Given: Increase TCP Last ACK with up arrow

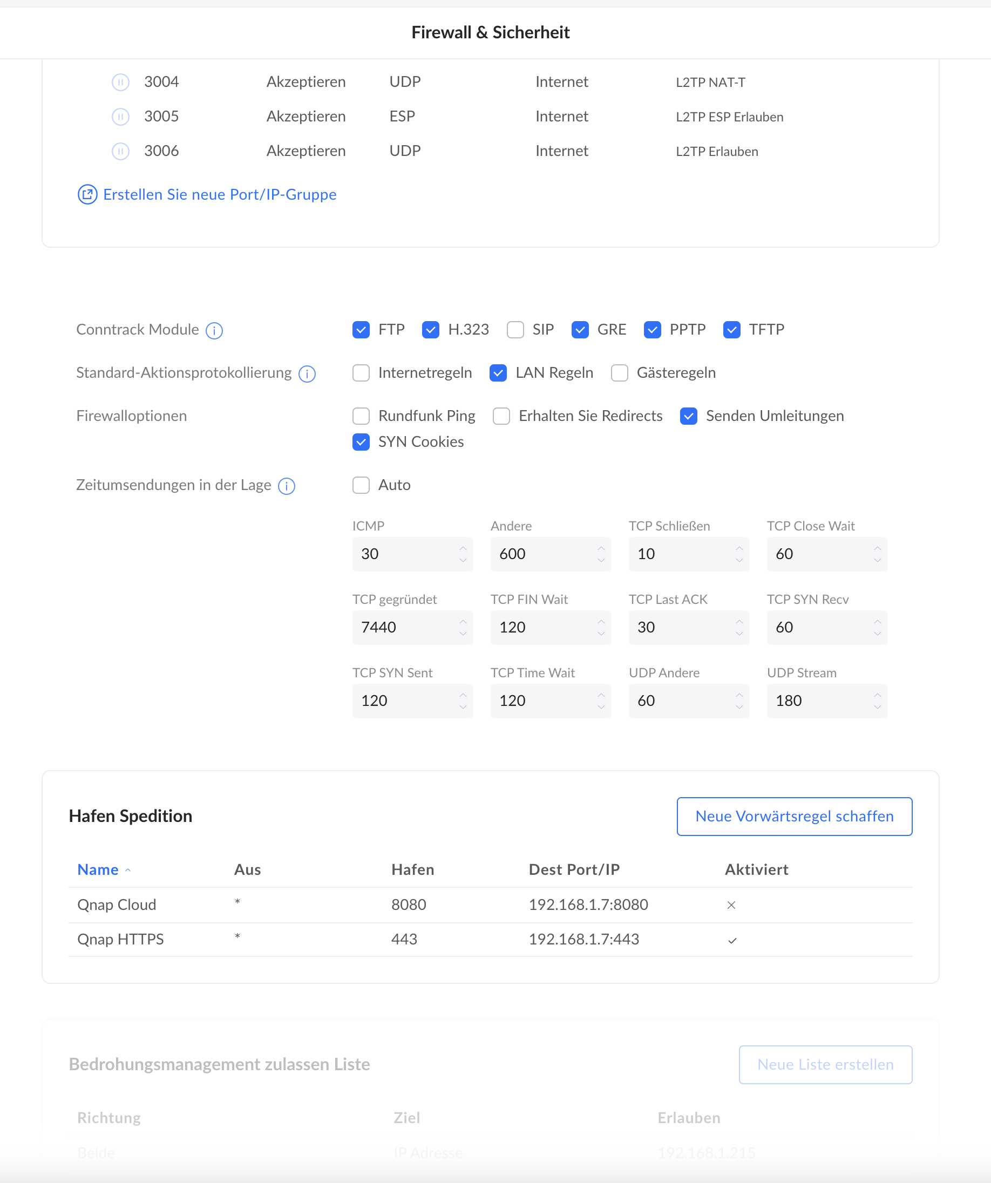Looking at the screenshot, I should [739, 621].
